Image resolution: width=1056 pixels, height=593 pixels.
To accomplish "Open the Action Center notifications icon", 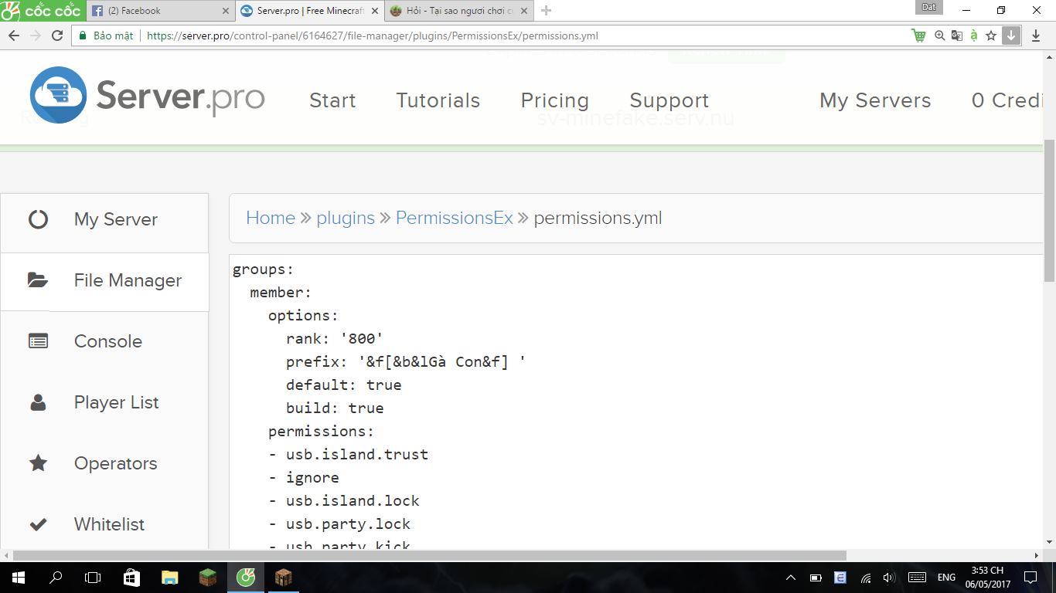I will coord(1030,577).
